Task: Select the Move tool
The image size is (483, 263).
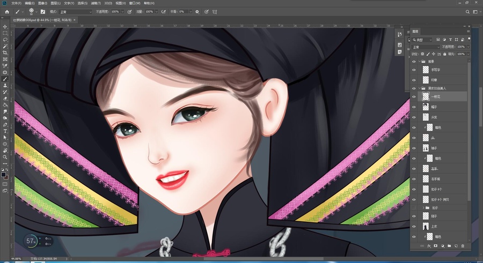Action: click(5, 27)
